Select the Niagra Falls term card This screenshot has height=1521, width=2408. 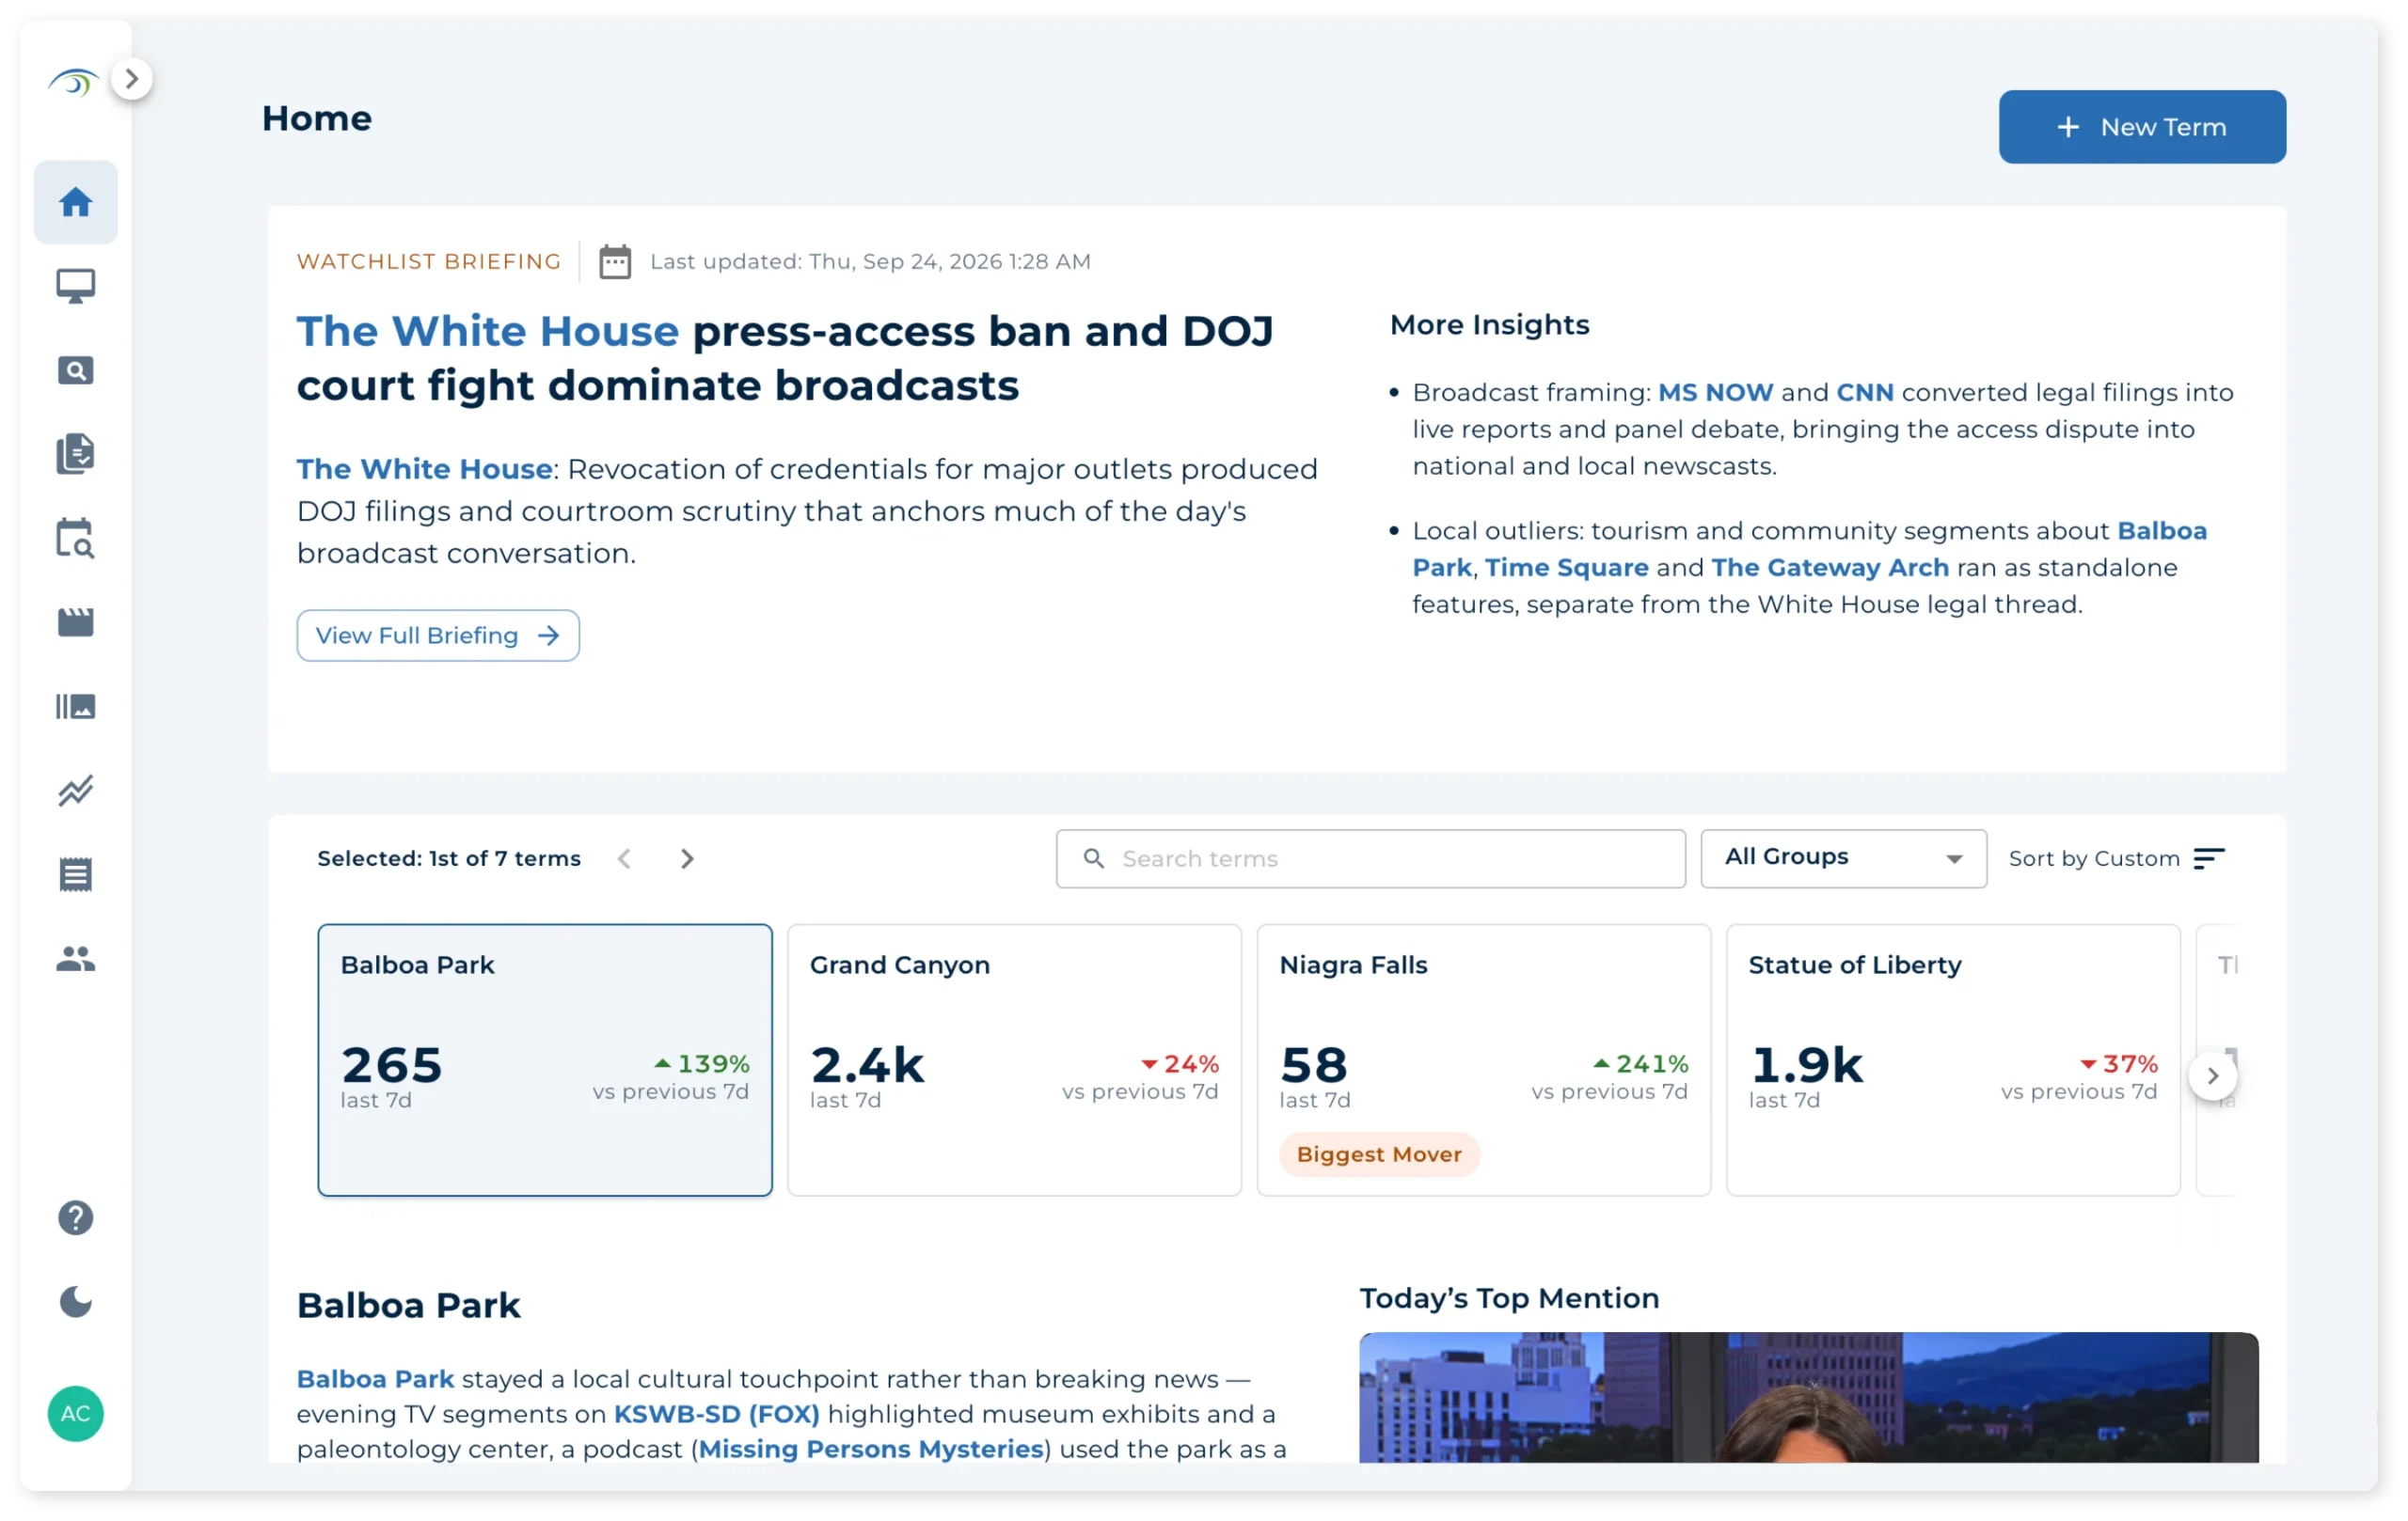pyautogui.click(x=1483, y=1059)
